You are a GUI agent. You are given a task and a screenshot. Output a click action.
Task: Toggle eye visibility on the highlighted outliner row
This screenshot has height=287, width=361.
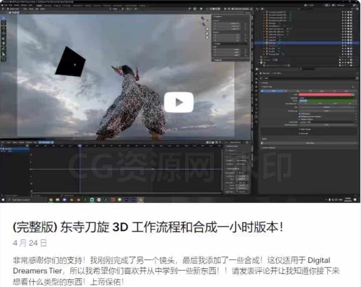[x=343, y=43]
